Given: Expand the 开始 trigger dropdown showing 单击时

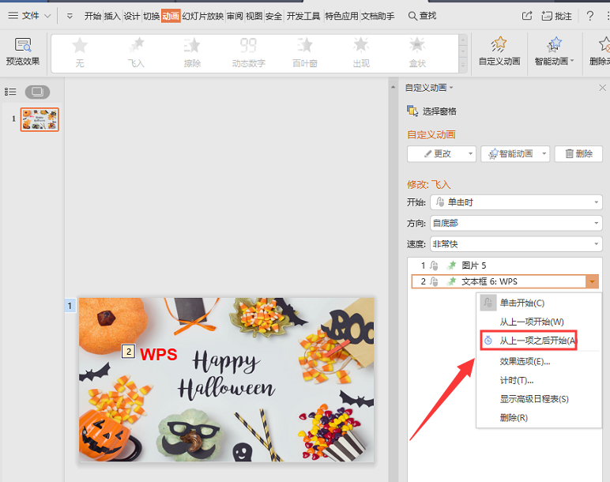Looking at the screenshot, I should point(515,202).
